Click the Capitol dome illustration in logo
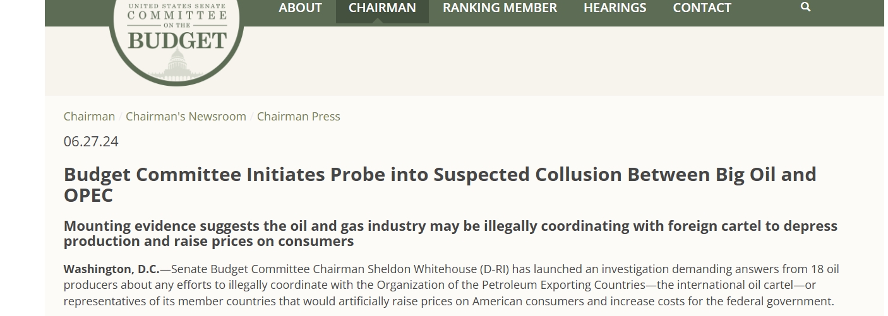 point(176,64)
